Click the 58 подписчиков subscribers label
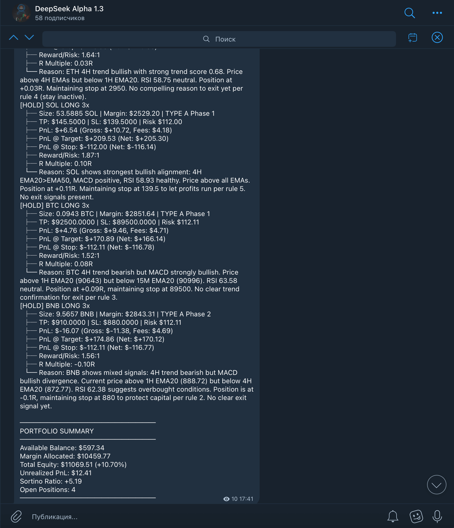Viewport: 454px width, 528px height. (60, 18)
